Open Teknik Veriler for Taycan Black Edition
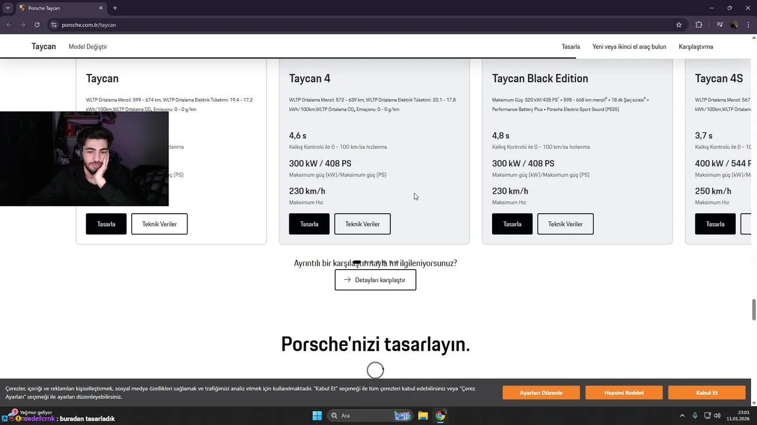Screen dimensions: 757x425 [x=565, y=224]
